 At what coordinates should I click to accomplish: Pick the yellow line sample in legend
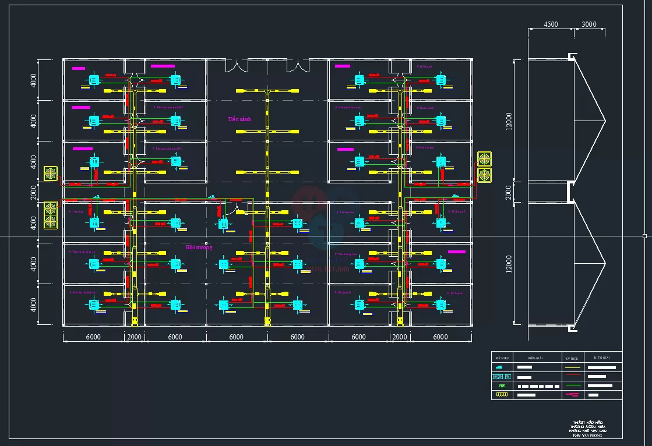click(572, 367)
